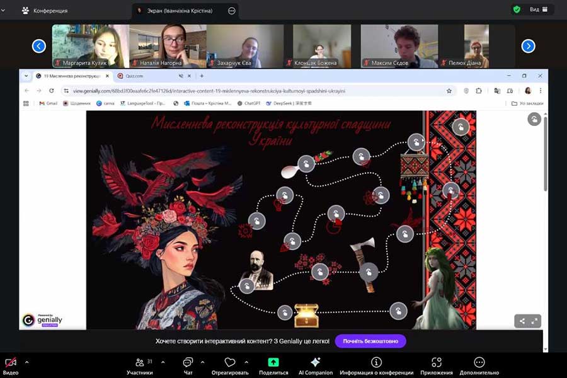Click the Вид view button
The image size is (567, 378).
coord(539,9)
